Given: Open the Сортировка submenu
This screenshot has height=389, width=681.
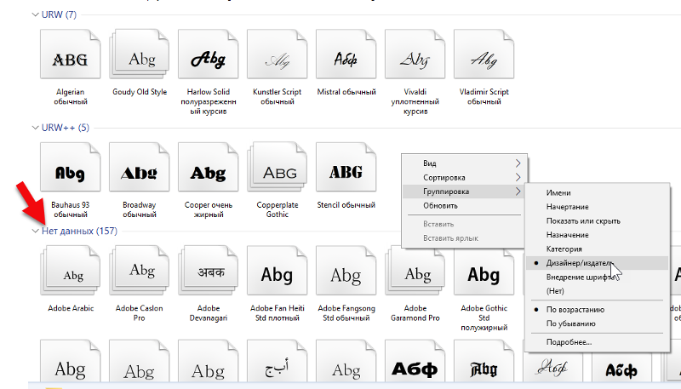Looking at the screenshot, I should tap(464, 177).
